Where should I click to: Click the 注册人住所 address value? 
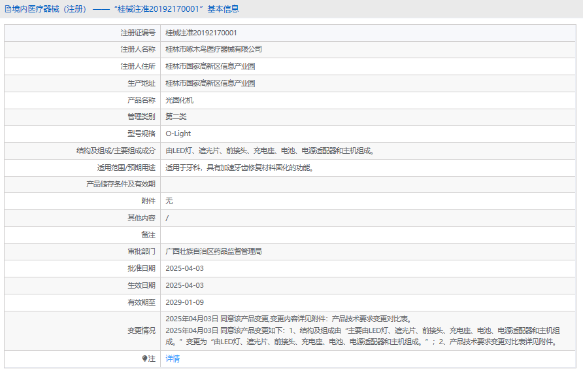coord(210,66)
